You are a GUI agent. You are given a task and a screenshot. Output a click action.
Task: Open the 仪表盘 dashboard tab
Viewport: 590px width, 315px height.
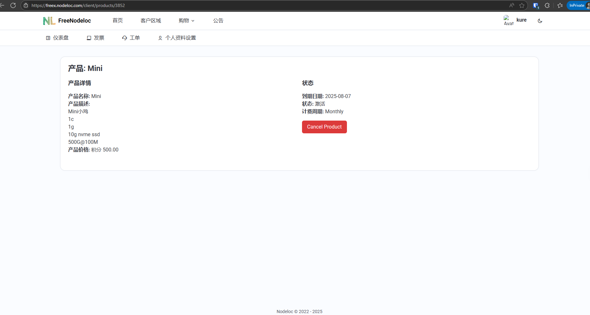tap(57, 38)
